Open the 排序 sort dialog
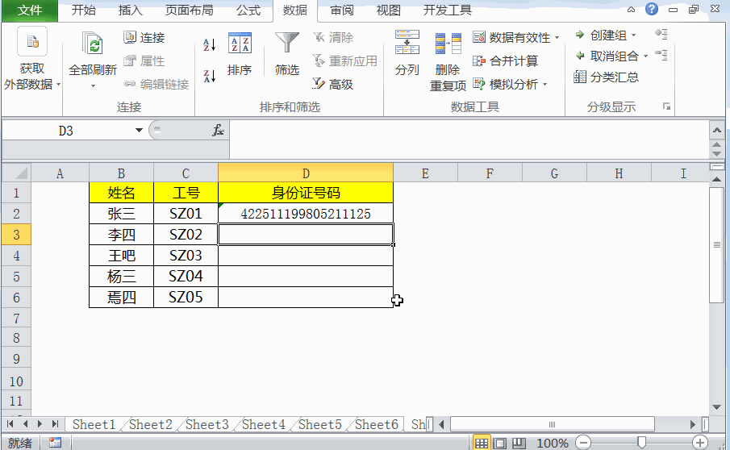Viewport: 730px width, 450px height. pos(240,54)
